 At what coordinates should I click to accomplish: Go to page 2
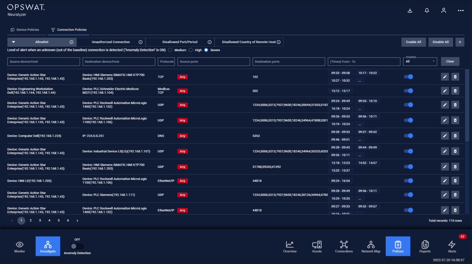(31, 221)
